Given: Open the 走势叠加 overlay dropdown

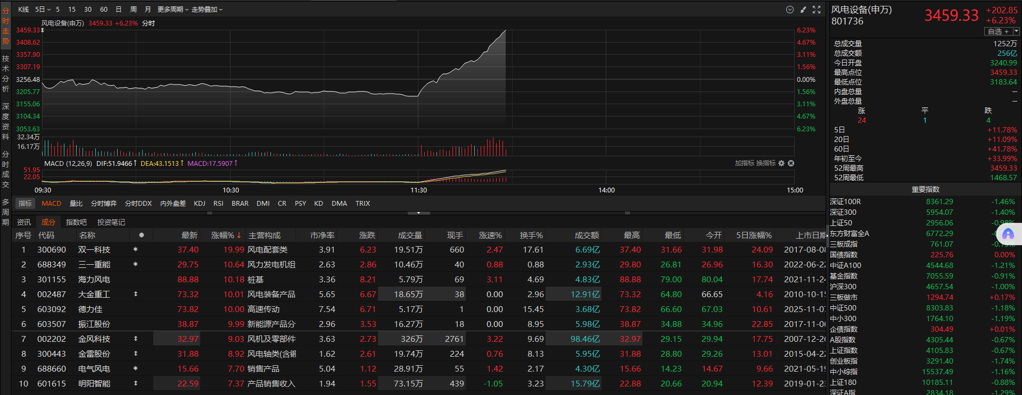Looking at the screenshot, I should pos(207,10).
